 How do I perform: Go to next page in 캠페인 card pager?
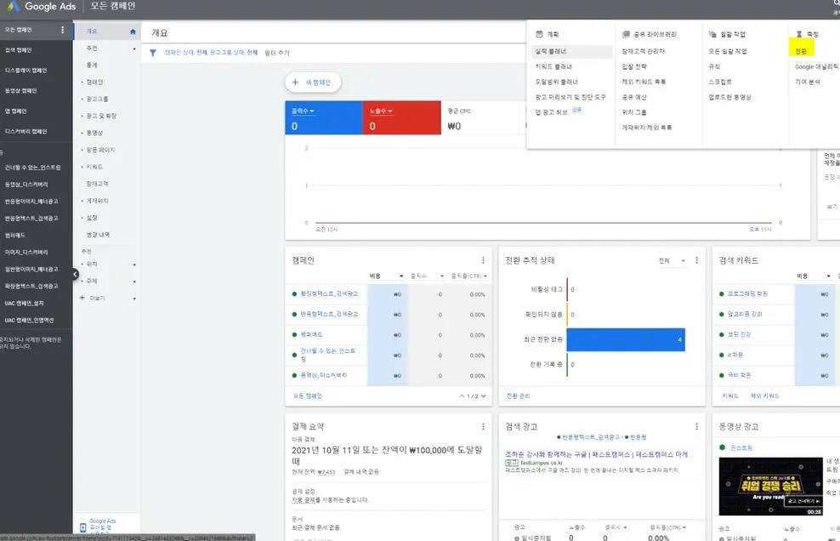point(483,396)
